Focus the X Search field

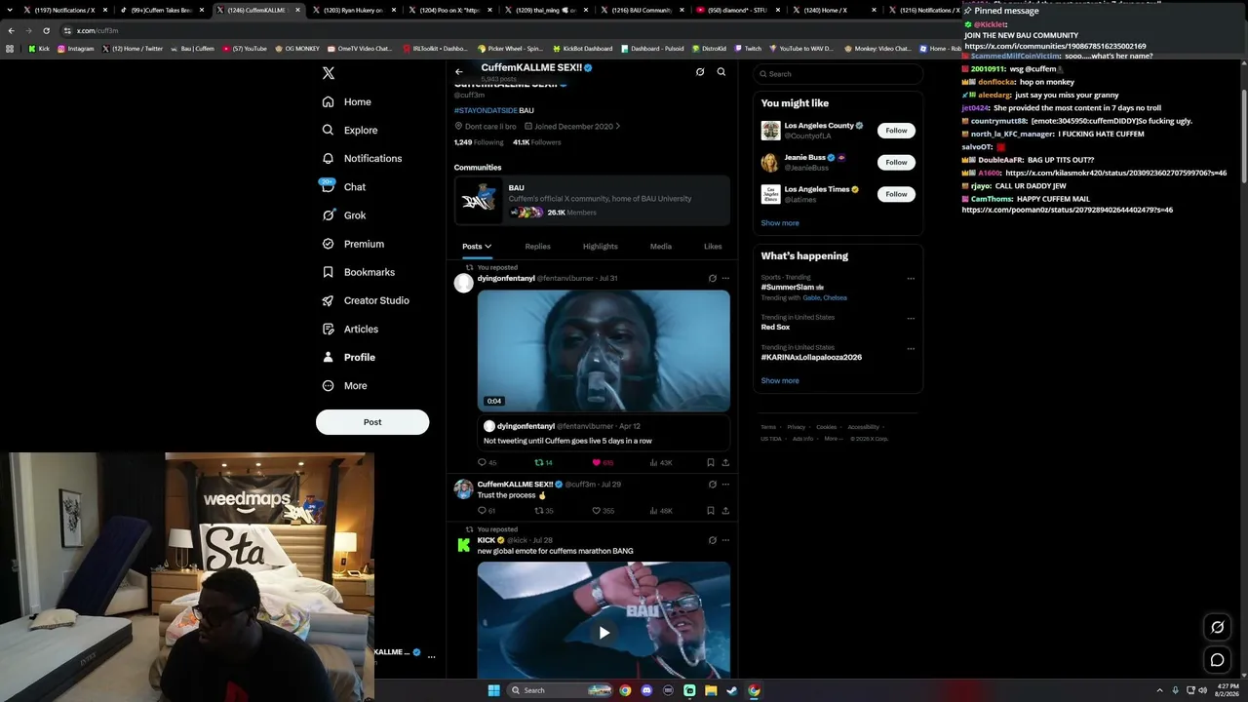point(838,73)
